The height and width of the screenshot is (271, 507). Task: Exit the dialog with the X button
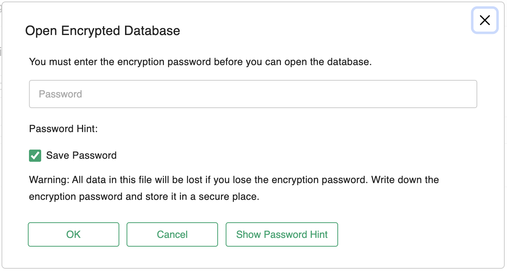(485, 20)
